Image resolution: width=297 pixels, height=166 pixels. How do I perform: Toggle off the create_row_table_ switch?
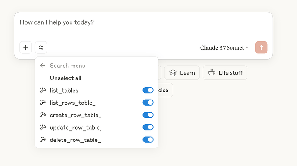(148, 115)
